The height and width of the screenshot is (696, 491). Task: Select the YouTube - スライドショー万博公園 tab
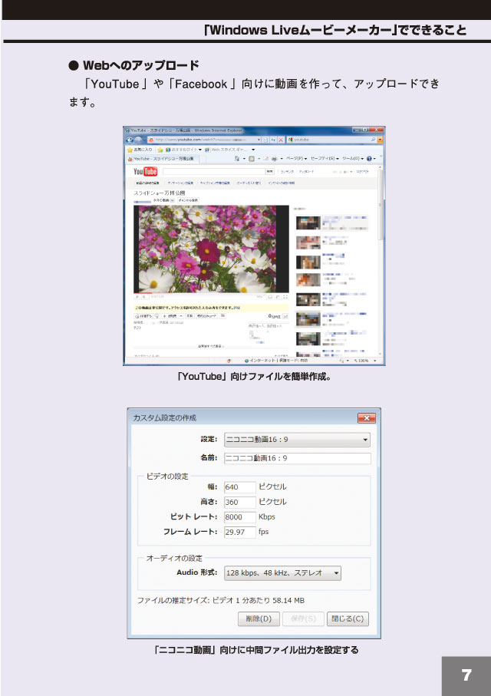[x=164, y=159]
